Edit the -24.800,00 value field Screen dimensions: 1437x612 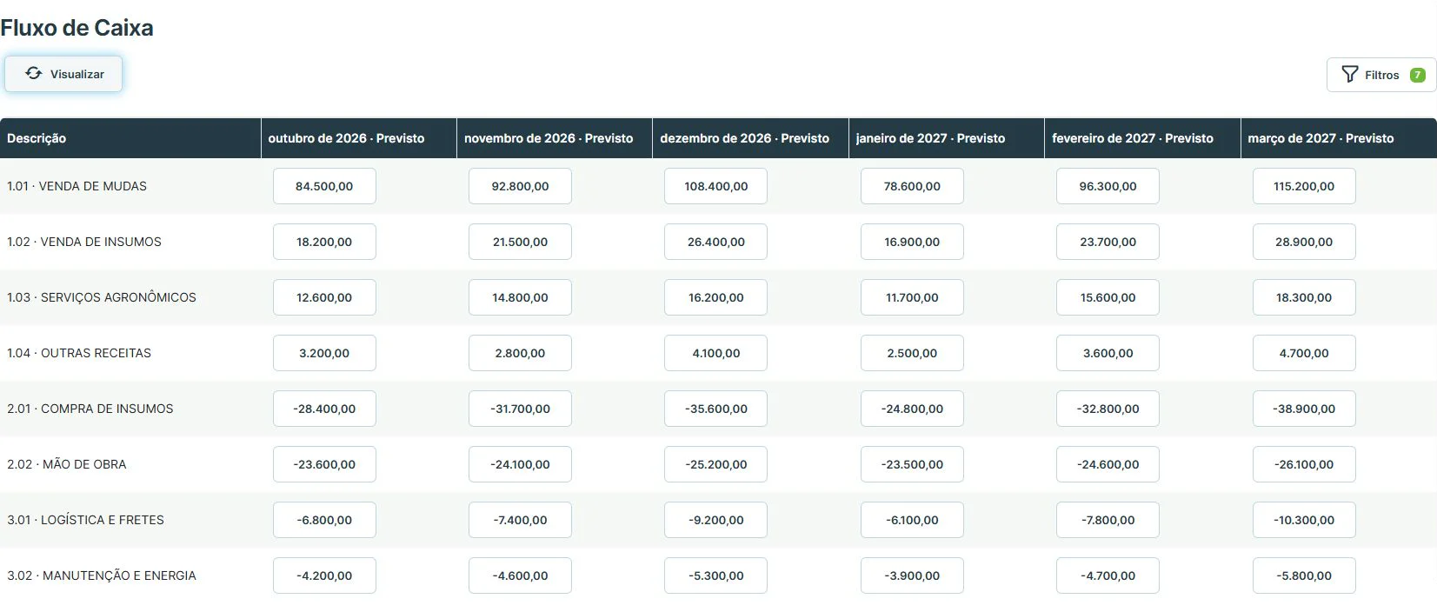coord(912,409)
